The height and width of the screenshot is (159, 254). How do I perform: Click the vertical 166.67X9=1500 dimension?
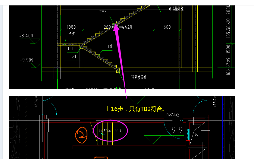pyautogui.click(x=228, y=60)
